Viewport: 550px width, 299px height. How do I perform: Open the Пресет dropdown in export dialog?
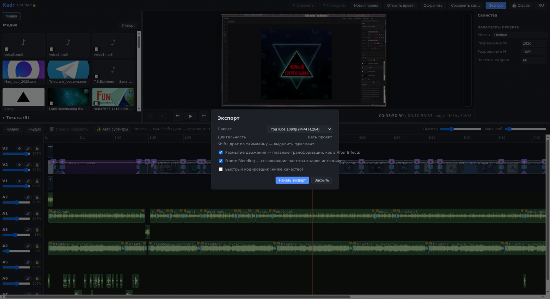pos(300,129)
